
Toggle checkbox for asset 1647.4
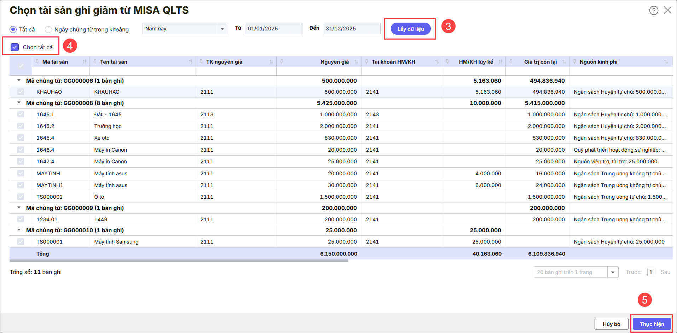point(21,162)
